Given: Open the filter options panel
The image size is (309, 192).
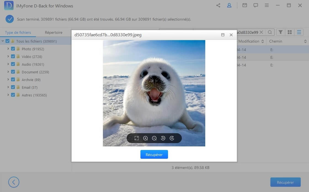Looking at the screenshot, I should tap(281, 32).
